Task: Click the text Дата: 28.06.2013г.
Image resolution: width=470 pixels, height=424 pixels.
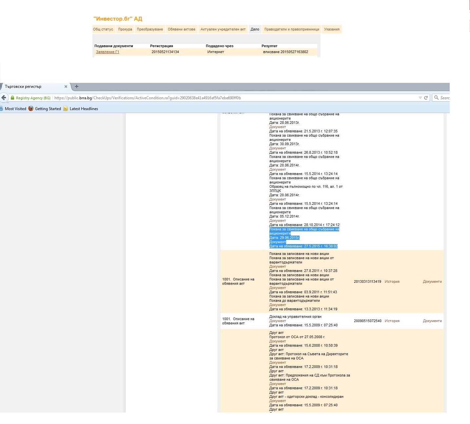Action: tap(284, 123)
